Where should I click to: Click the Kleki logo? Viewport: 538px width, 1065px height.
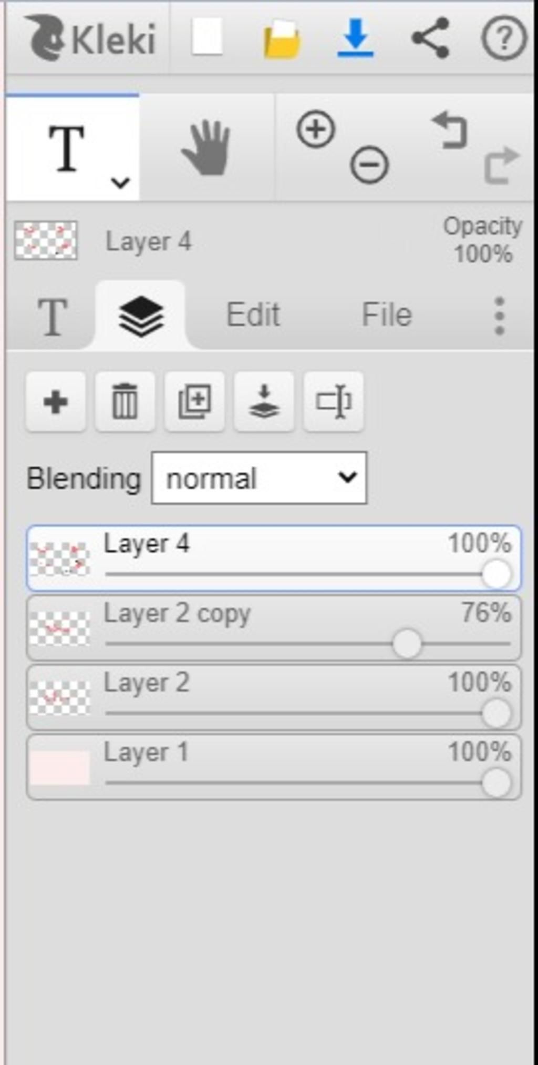[x=90, y=37]
